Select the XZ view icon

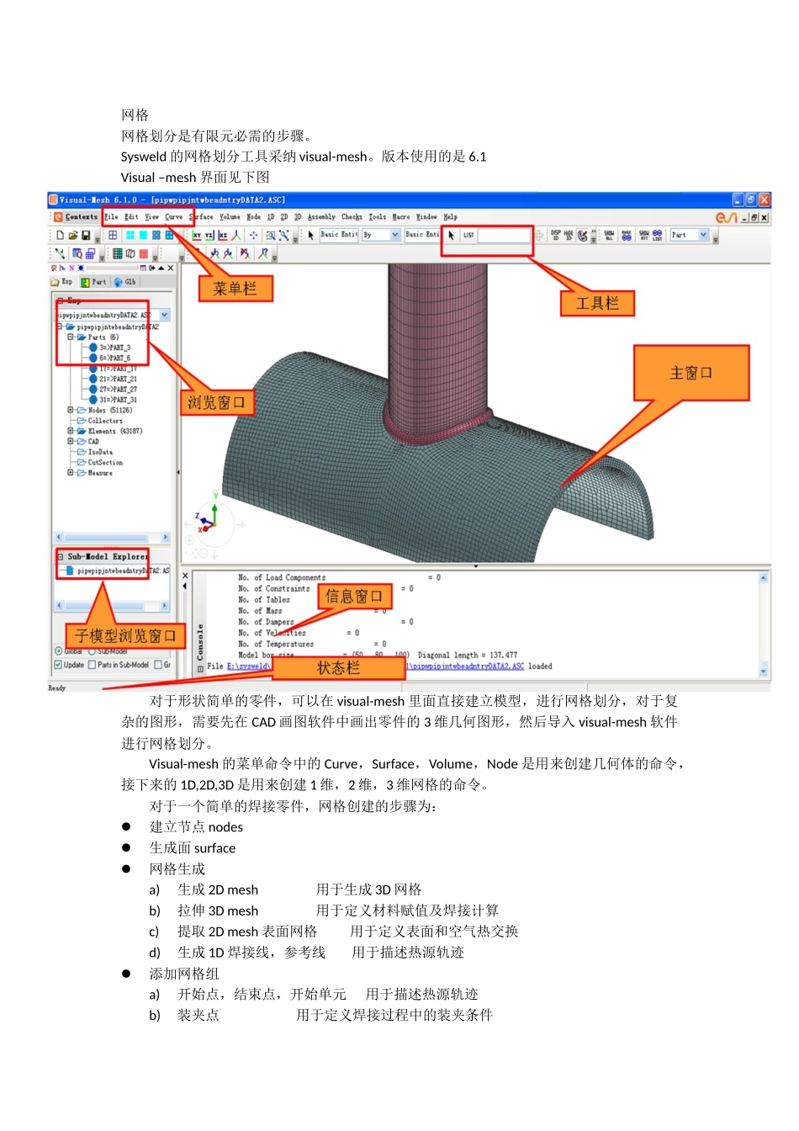(223, 236)
